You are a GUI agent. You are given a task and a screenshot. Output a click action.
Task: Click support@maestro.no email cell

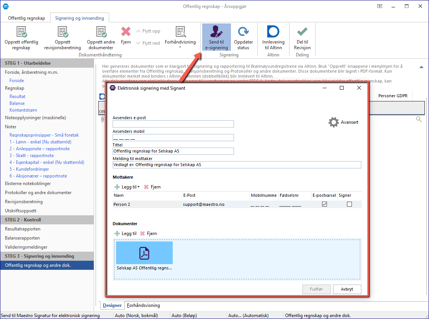(x=204, y=205)
